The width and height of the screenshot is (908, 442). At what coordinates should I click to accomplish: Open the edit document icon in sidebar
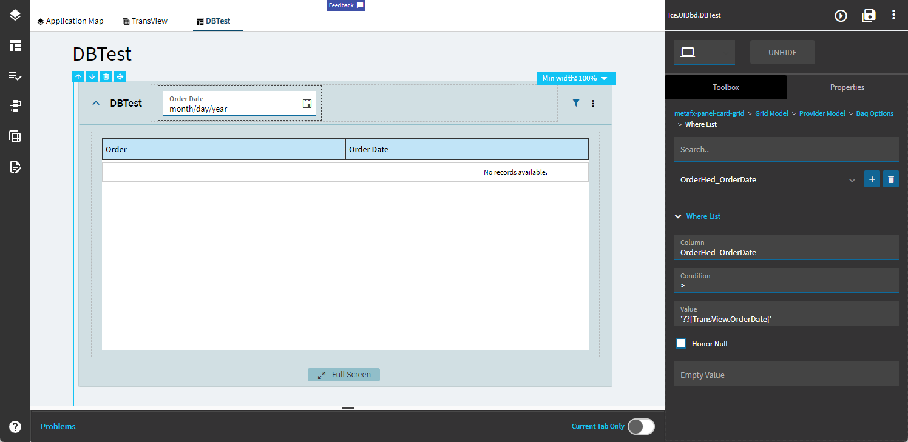click(15, 167)
